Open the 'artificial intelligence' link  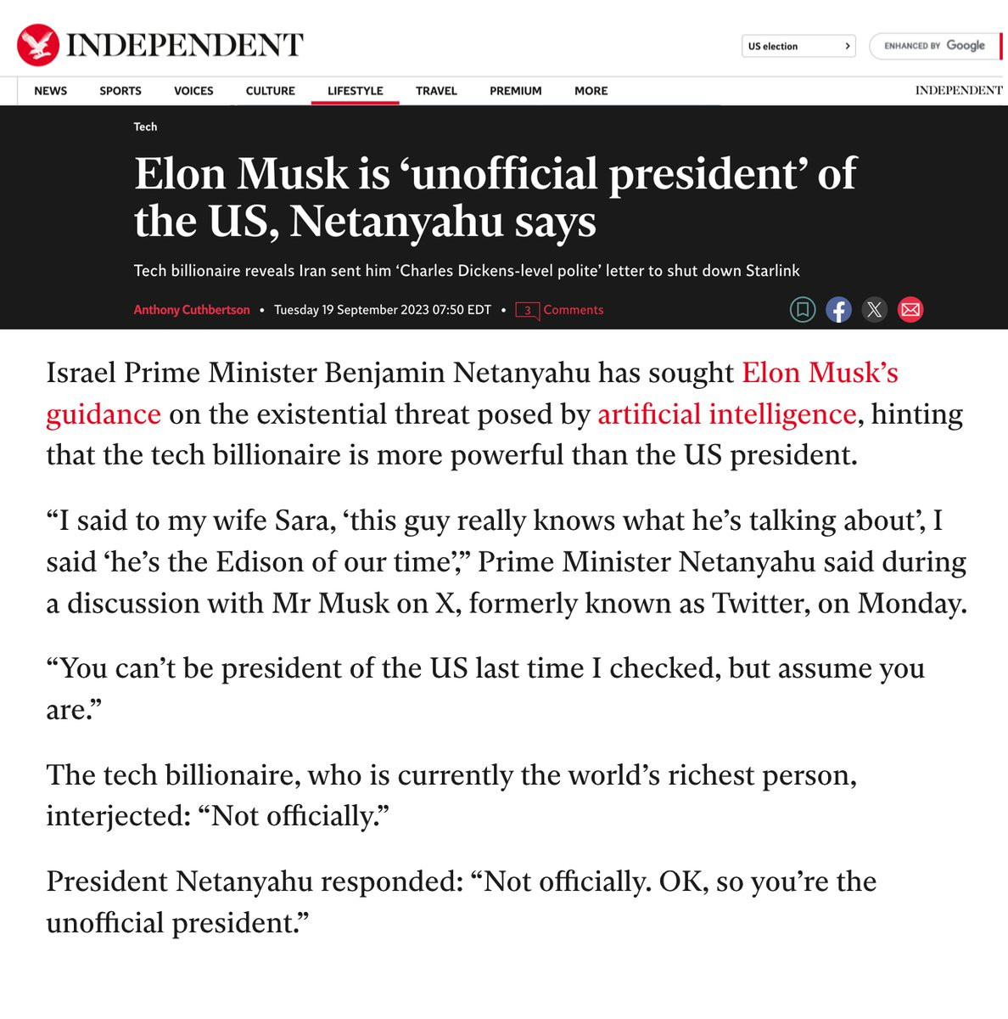(726, 414)
